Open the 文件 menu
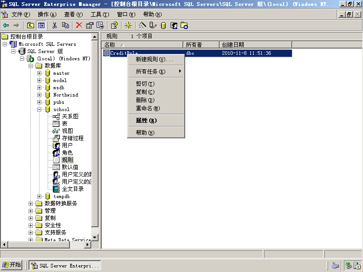This screenshot has height=272, width=363. coord(21,15)
